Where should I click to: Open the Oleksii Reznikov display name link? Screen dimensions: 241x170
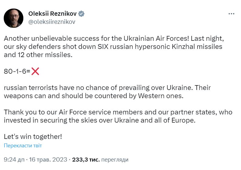click(x=53, y=14)
